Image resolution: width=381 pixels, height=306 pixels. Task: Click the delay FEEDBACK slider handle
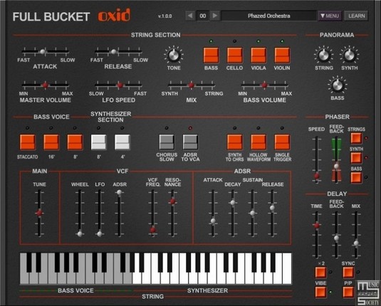click(x=336, y=238)
